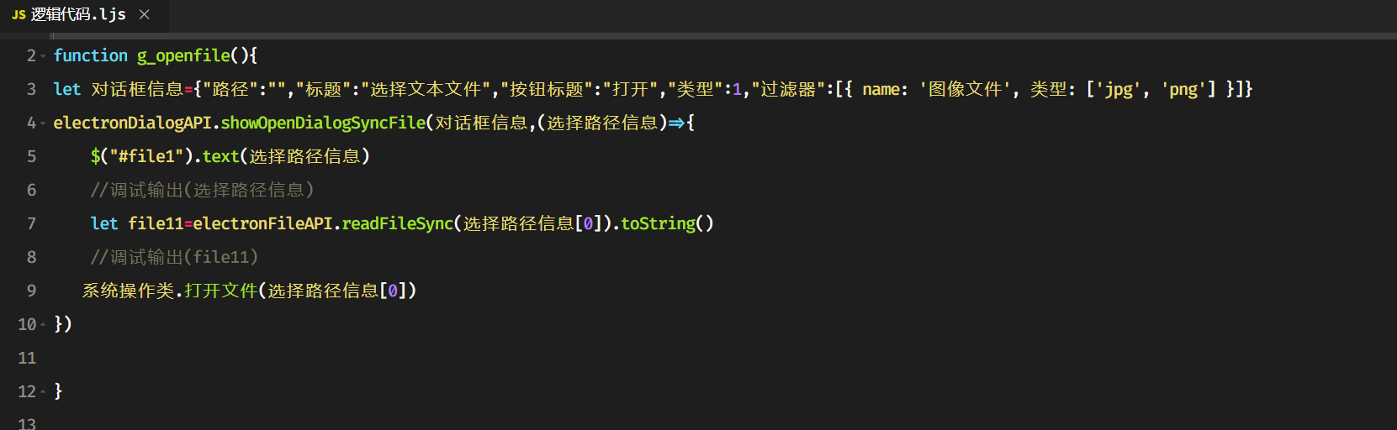Click line number 3 in gutter
Screen dimensions: 1397x430
click(31, 89)
